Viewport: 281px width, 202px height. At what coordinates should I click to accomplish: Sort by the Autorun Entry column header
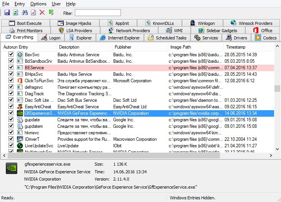(x=29, y=47)
